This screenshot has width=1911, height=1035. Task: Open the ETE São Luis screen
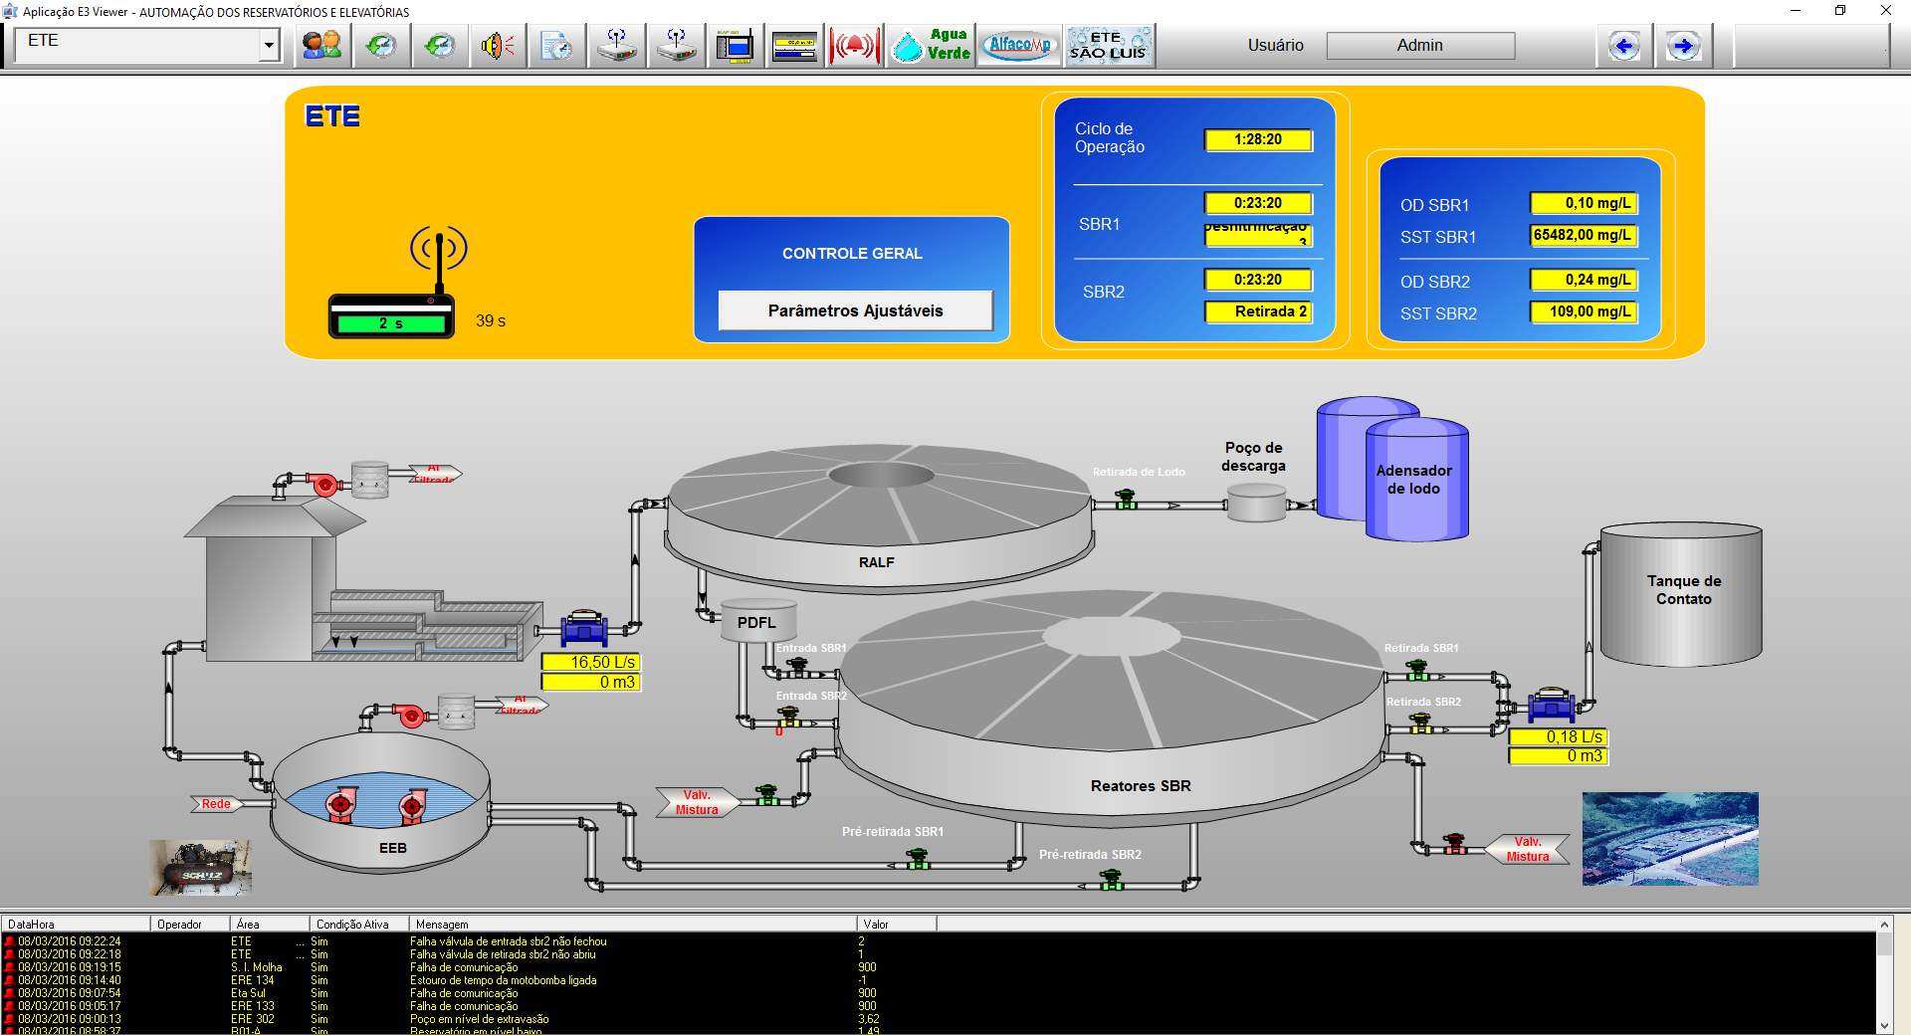pyautogui.click(x=1109, y=46)
